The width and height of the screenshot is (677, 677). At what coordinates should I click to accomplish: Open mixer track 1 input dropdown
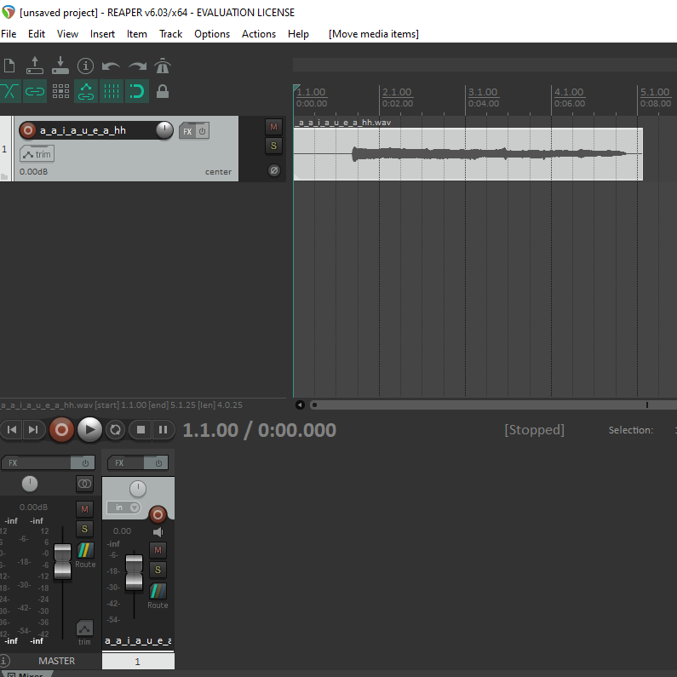click(x=124, y=508)
